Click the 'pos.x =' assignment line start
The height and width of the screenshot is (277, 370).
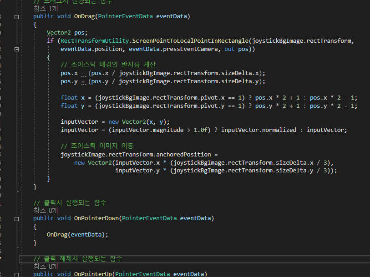(72, 73)
